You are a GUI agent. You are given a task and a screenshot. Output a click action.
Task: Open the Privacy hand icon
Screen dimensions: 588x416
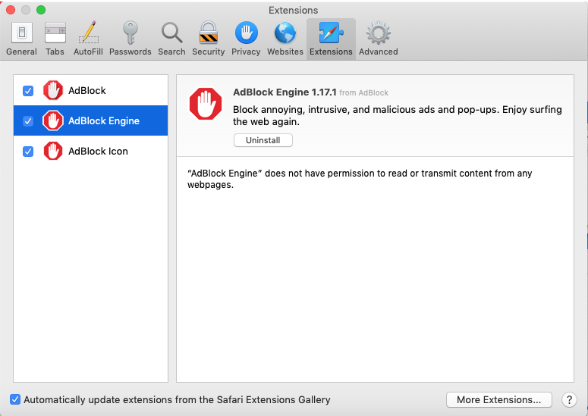coord(246,33)
